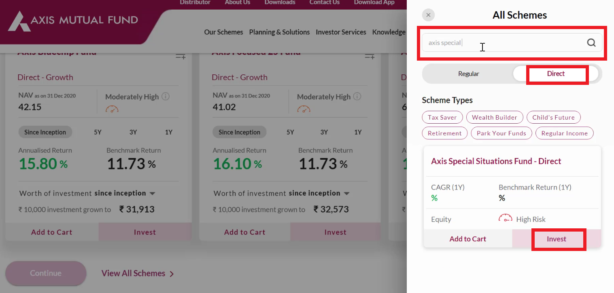This screenshot has height=293, width=614.
Task: Open the info icon beside Moderately High
Action: (x=164, y=96)
